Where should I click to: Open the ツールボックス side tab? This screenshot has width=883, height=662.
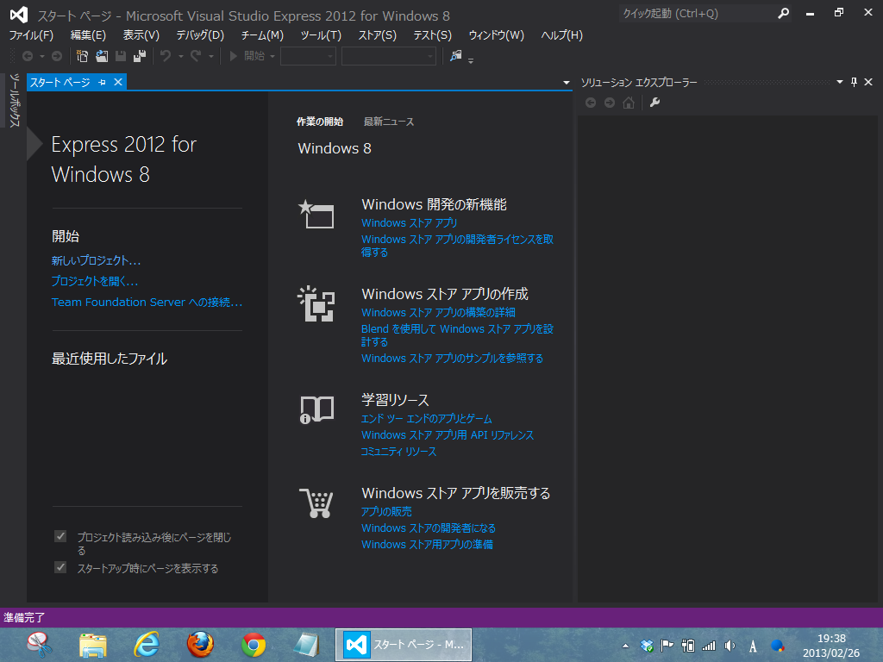[15, 100]
